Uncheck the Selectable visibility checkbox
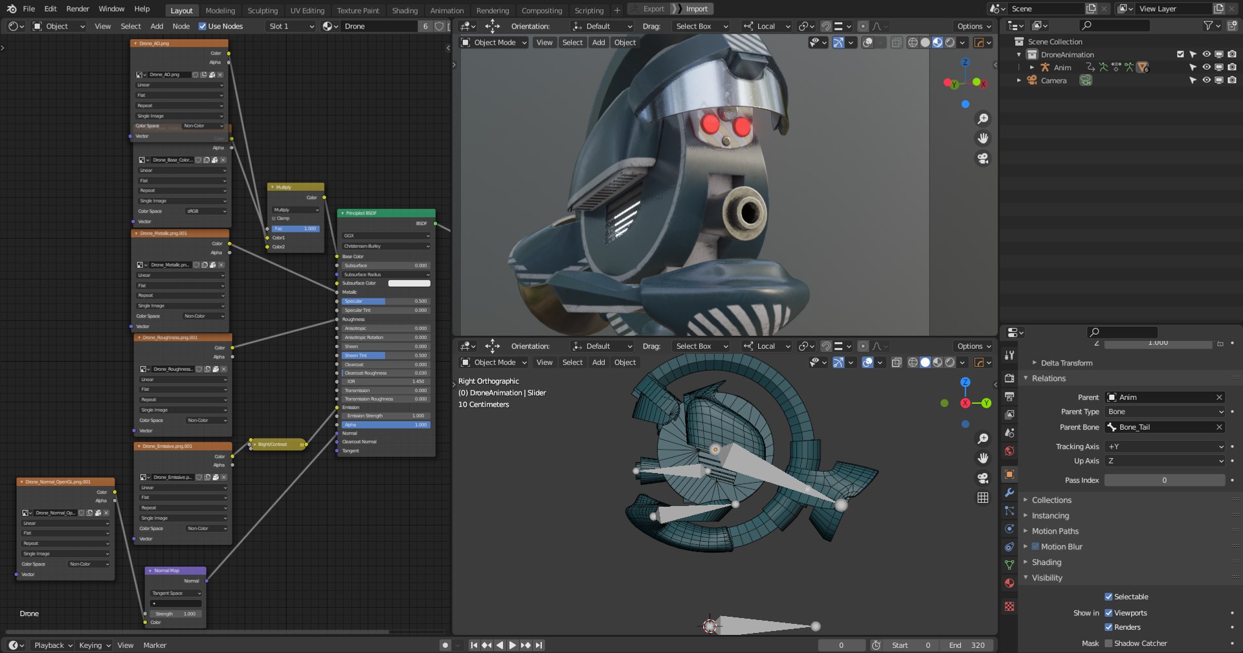 click(1108, 597)
